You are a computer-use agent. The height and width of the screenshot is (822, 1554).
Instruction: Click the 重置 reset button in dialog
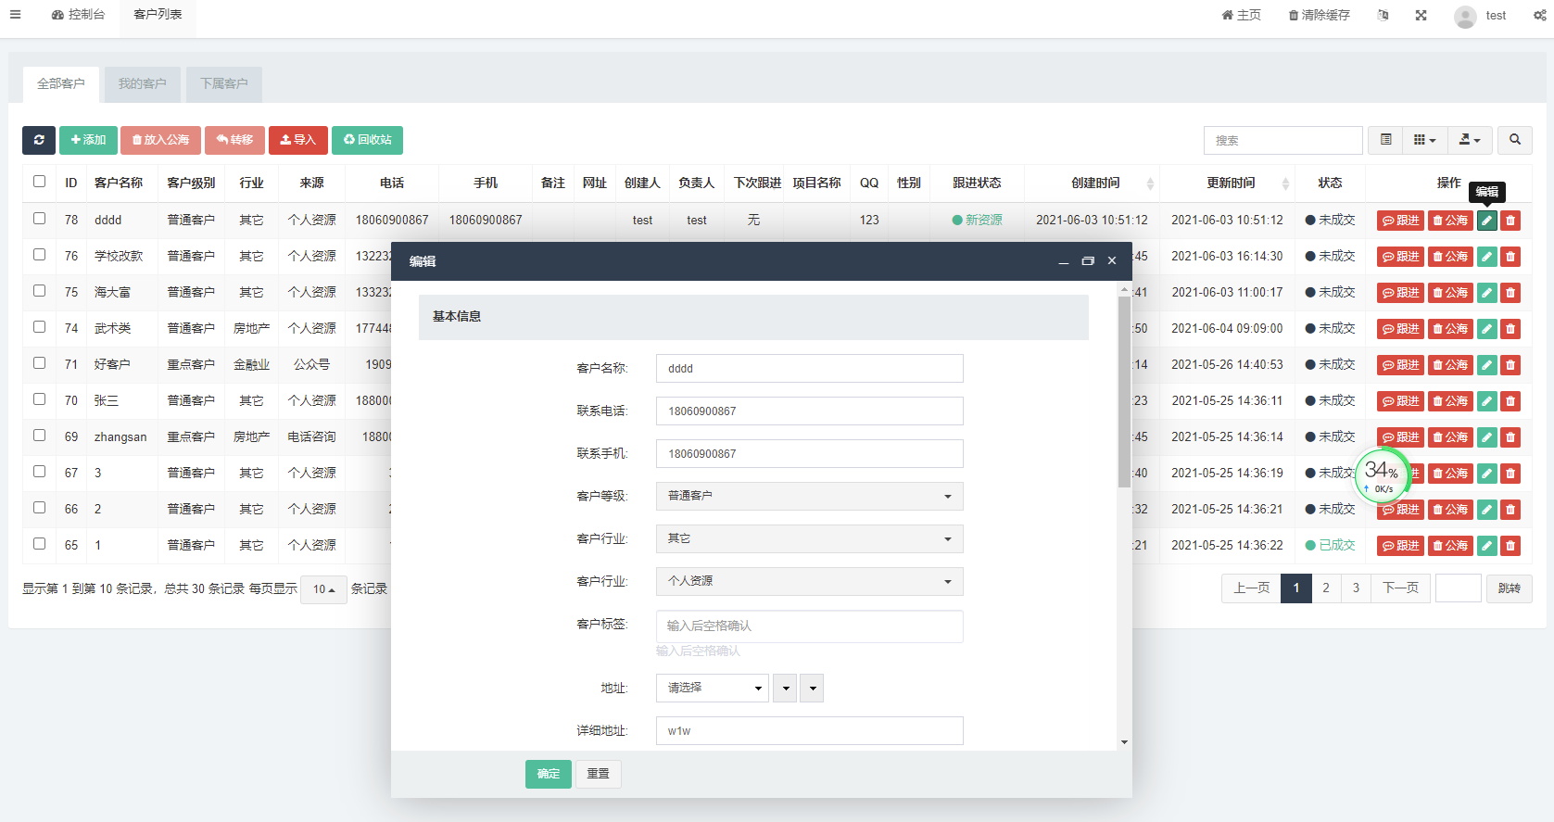click(x=599, y=774)
